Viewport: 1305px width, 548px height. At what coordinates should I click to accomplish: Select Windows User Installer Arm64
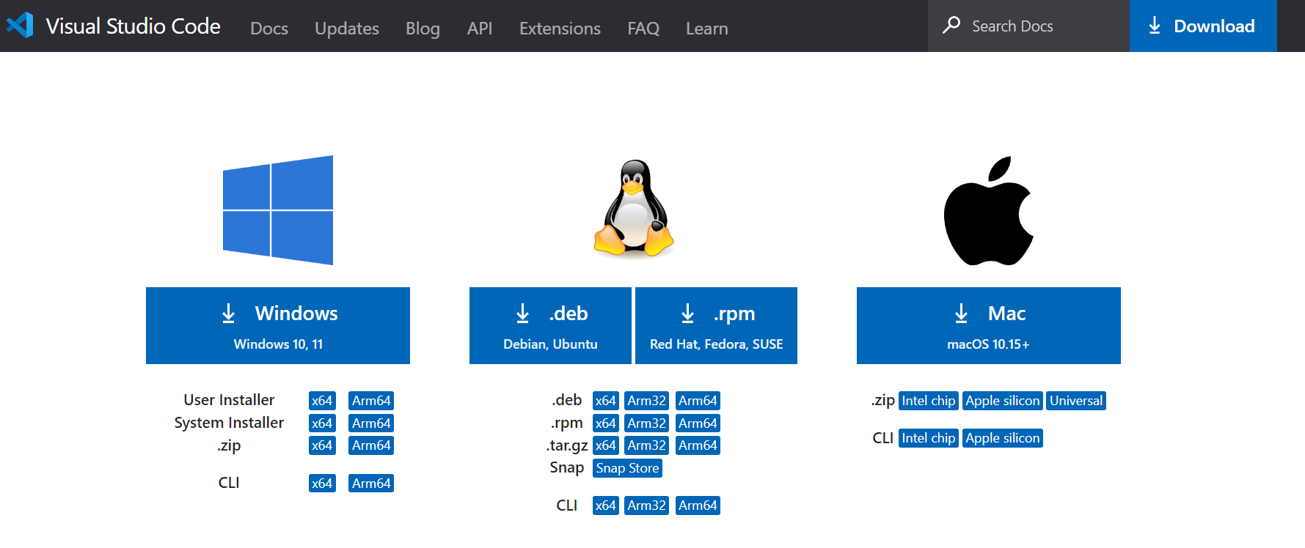tap(371, 401)
